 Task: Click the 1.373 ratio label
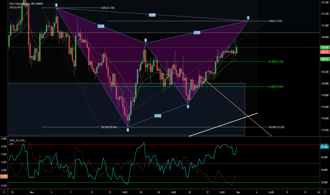pos(197,33)
